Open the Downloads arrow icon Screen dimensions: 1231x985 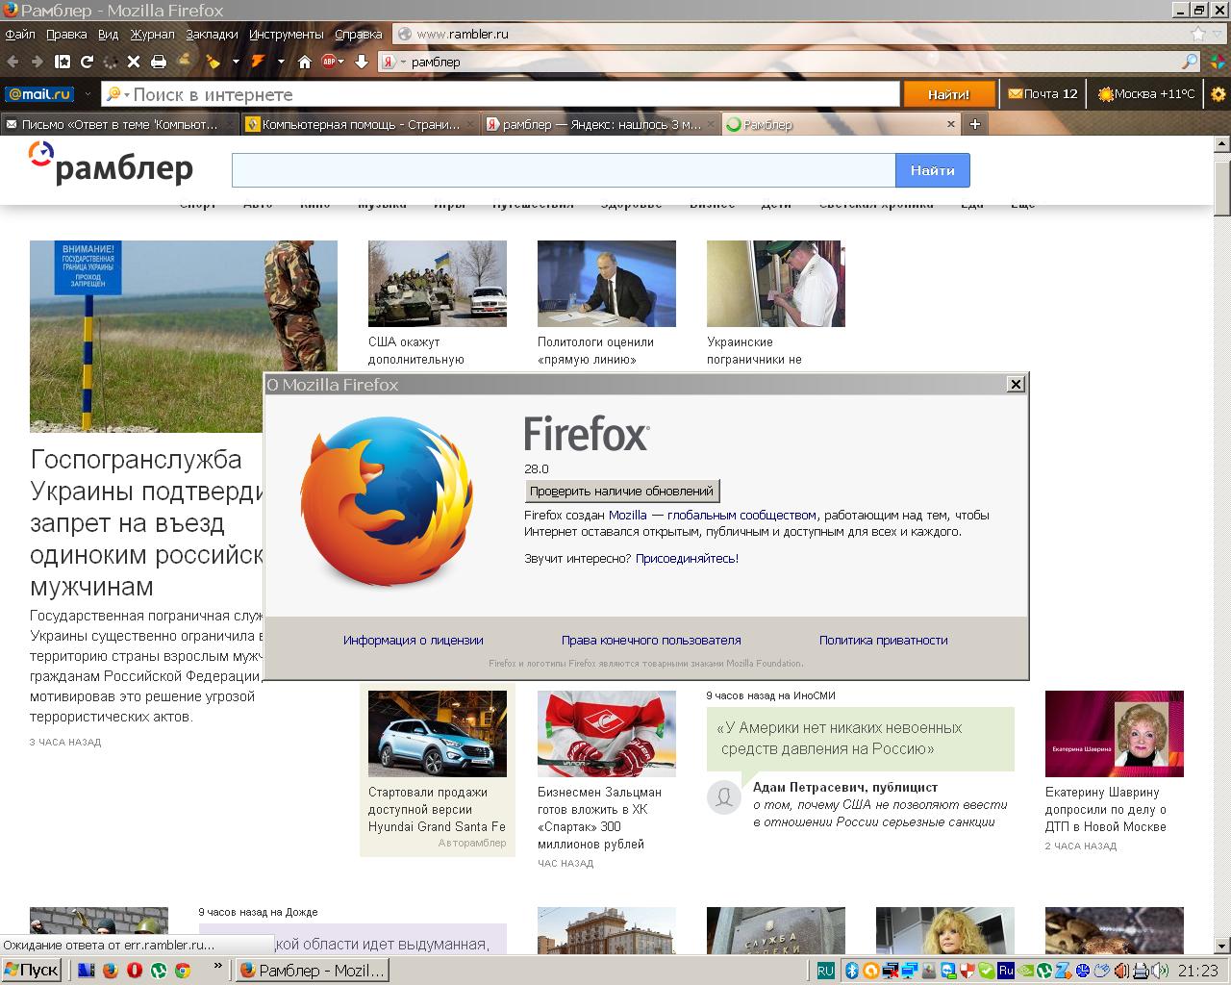click(x=362, y=62)
